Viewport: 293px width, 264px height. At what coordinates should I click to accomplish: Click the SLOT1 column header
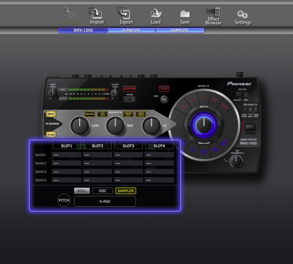click(x=66, y=146)
